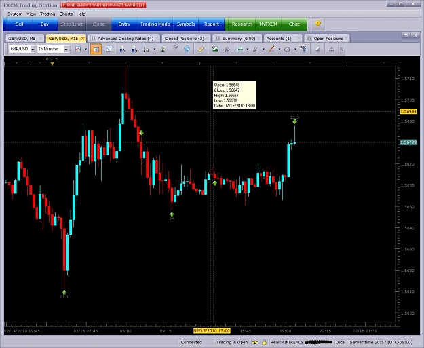Click the green trade arrow labeled 25.1
424x348 pixels.
coord(64,292)
